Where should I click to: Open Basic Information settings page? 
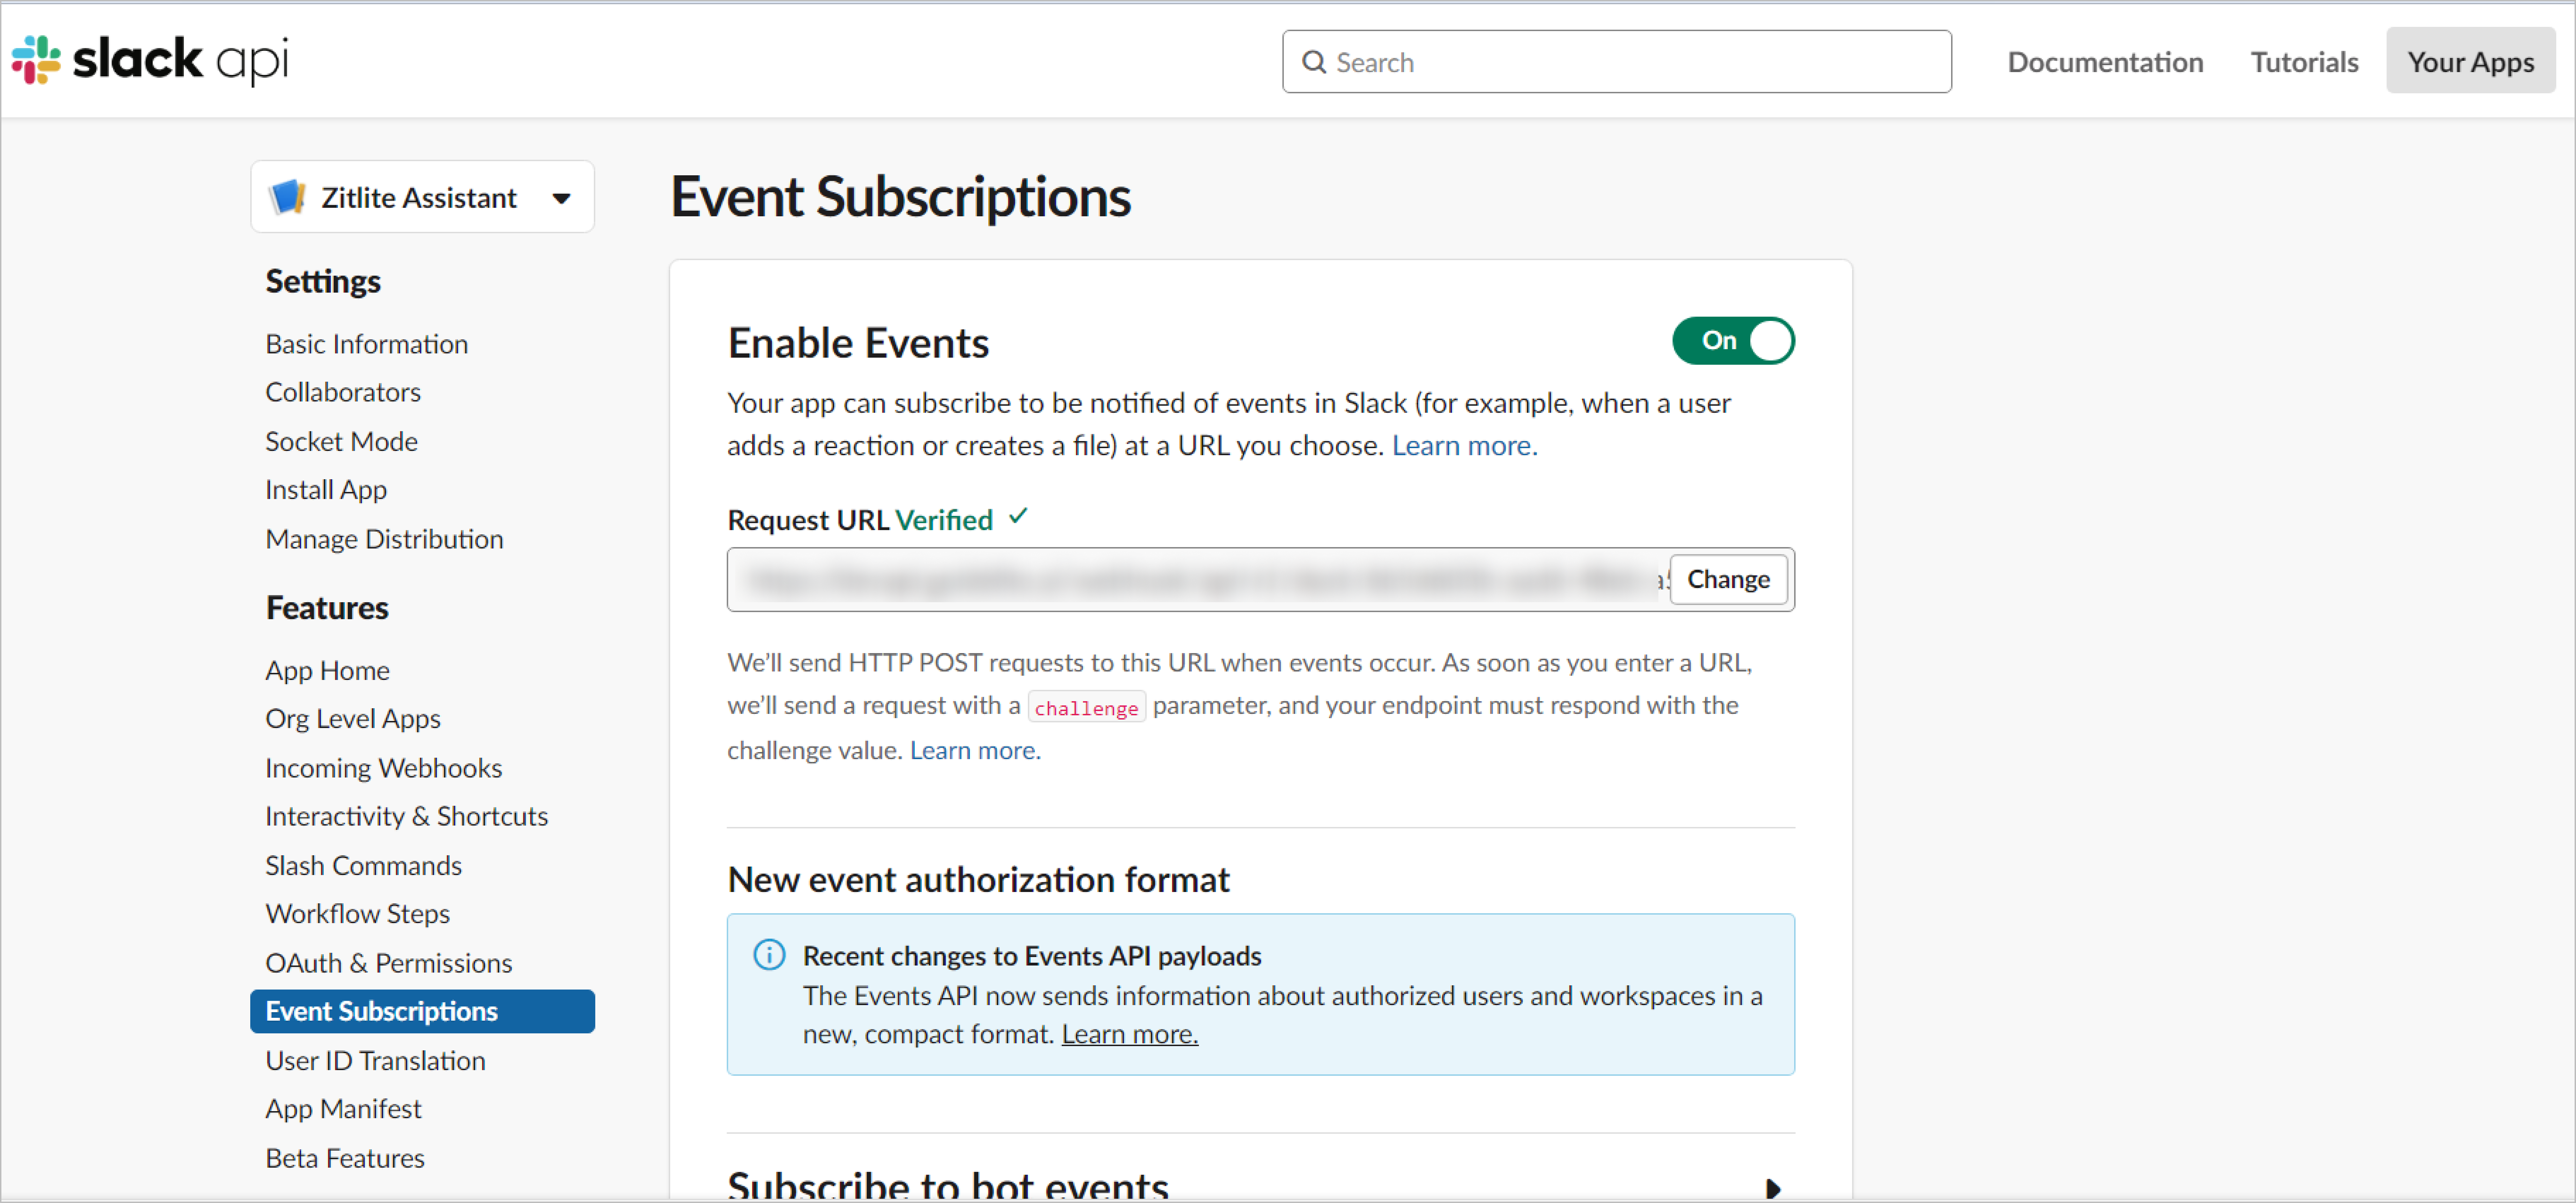click(x=366, y=344)
